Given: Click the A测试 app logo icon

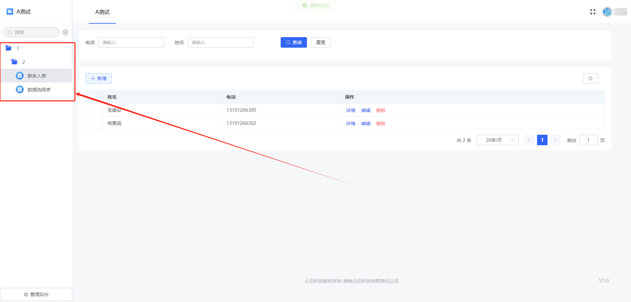Looking at the screenshot, I should click(10, 12).
